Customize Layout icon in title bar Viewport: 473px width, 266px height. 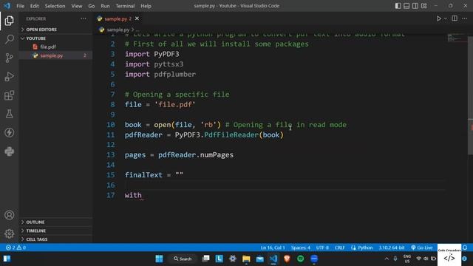pyautogui.click(x=423, y=6)
